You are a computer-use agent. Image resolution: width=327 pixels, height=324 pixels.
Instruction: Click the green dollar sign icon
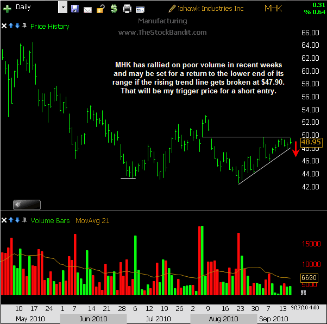(x=113, y=9)
